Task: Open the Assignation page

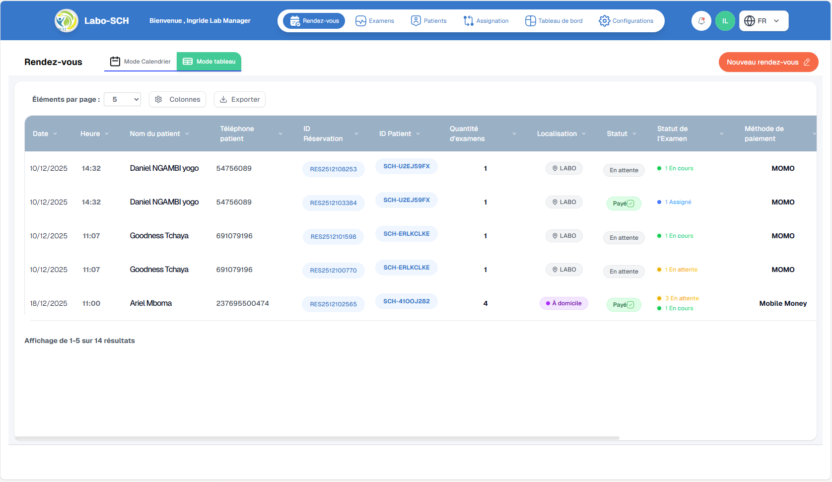Action: [486, 21]
